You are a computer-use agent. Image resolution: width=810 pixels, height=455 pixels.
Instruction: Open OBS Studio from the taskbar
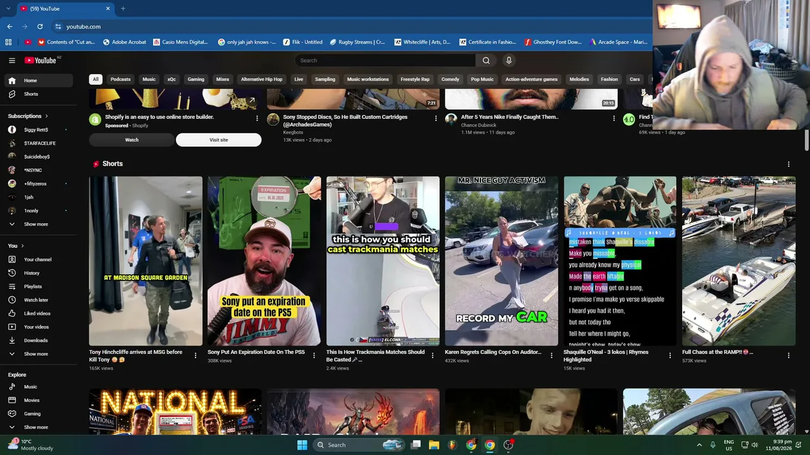[508, 445]
